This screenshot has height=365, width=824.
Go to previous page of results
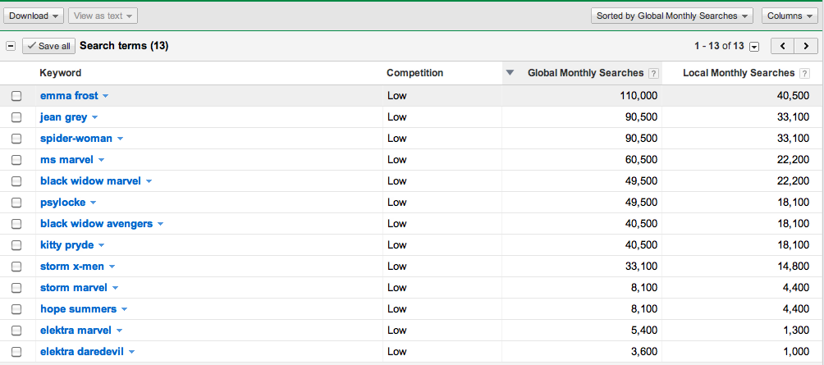pyautogui.click(x=782, y=46)
